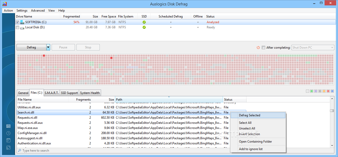Click the green SSD checkmark for SOFTPEDIA (C:)
The height and width of the screenshot is (157, 338).
144,22
